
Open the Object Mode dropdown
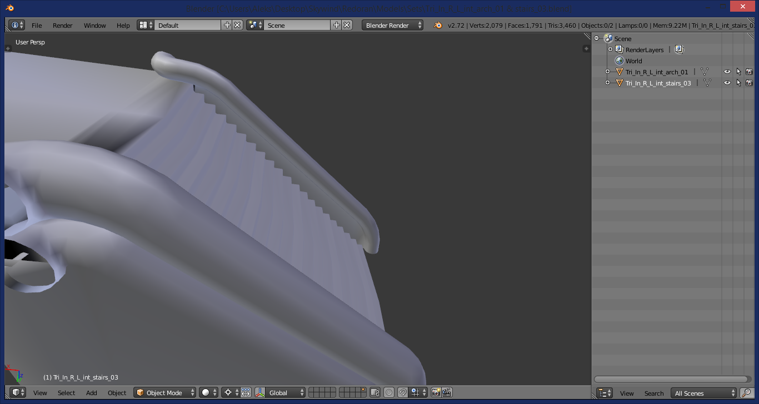(166, 392)
